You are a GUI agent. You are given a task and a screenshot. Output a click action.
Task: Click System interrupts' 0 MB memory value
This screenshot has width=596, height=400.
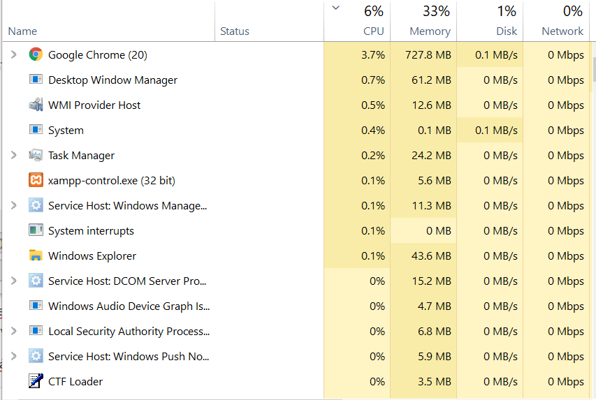point(438,230)
